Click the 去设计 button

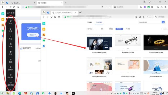point(33,35)
